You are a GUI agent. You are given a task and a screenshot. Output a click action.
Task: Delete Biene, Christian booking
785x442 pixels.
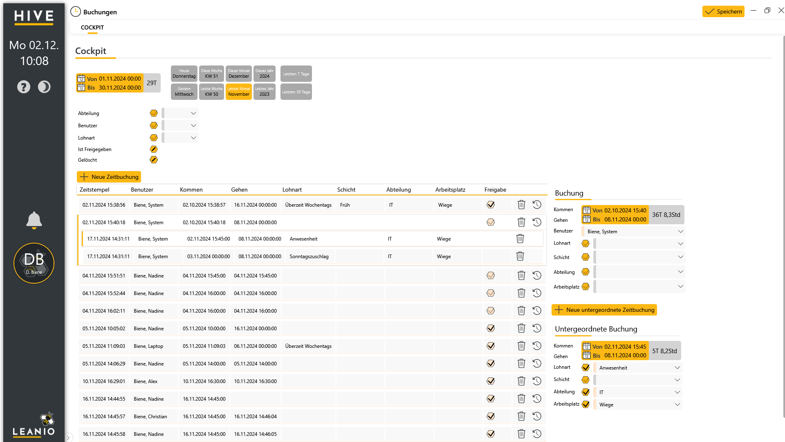click(x=521, y=416)
